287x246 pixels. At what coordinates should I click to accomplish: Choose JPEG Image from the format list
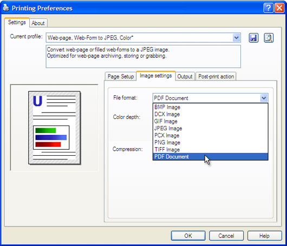coord(210,128)
